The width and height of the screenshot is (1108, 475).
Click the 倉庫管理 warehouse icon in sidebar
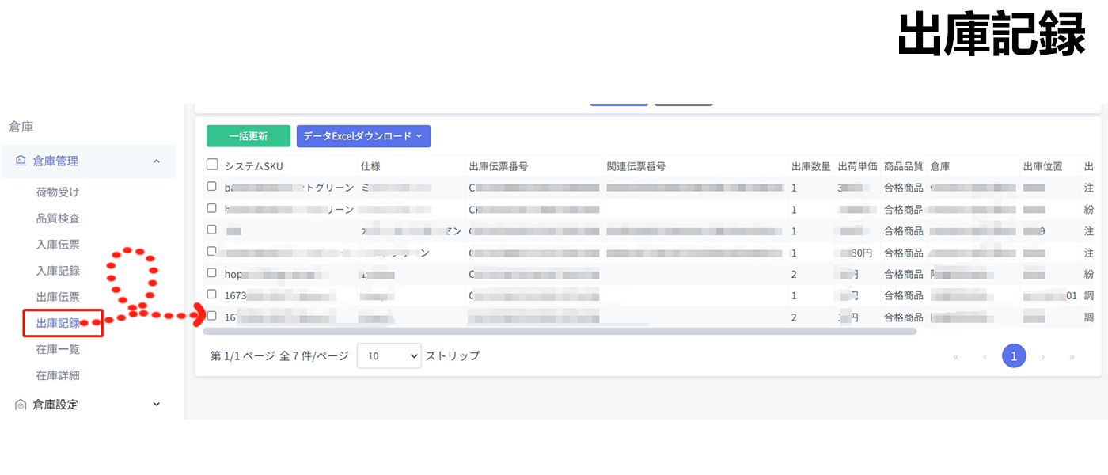pyautogui.click(x=21, y=161)
